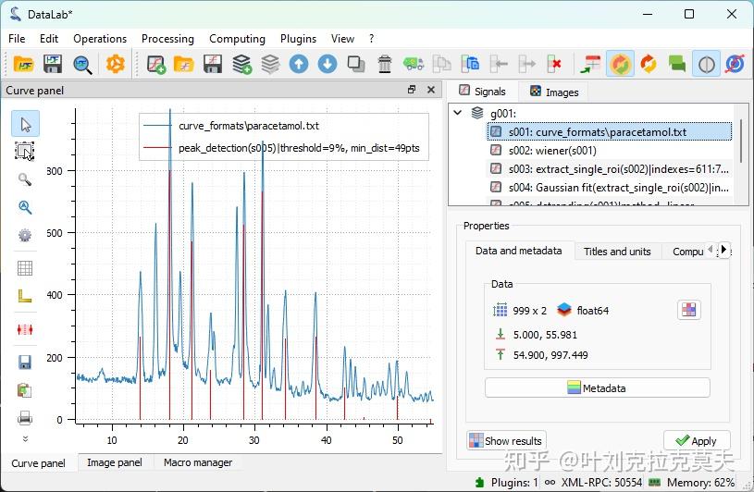754x492 pixels.
Task: Click the green overlapping windows icon
Action: [677, 64]
